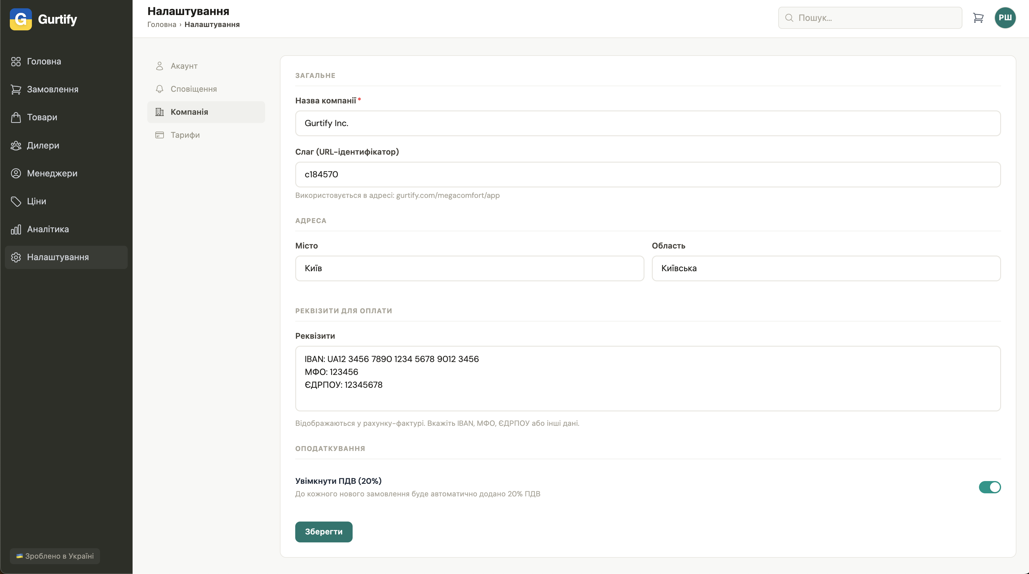Click the Головна breadcrumb link
The height and width of the screenshot is (574, 1029).
coord(161,24)
